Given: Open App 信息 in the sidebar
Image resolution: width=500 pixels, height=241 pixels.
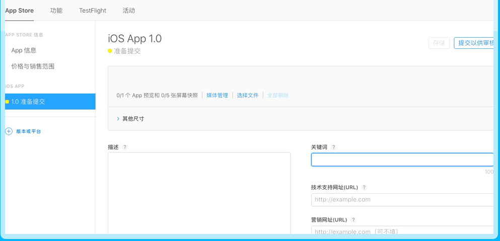Looking at the screenshot, I should [24, 50].
